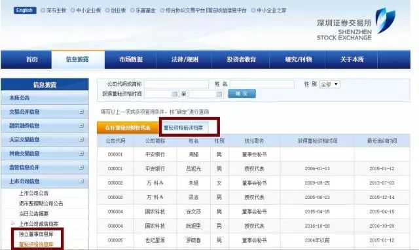Open 本所公告 sidebar item
This screenshot has width=419, height=250.
point(45,98)
